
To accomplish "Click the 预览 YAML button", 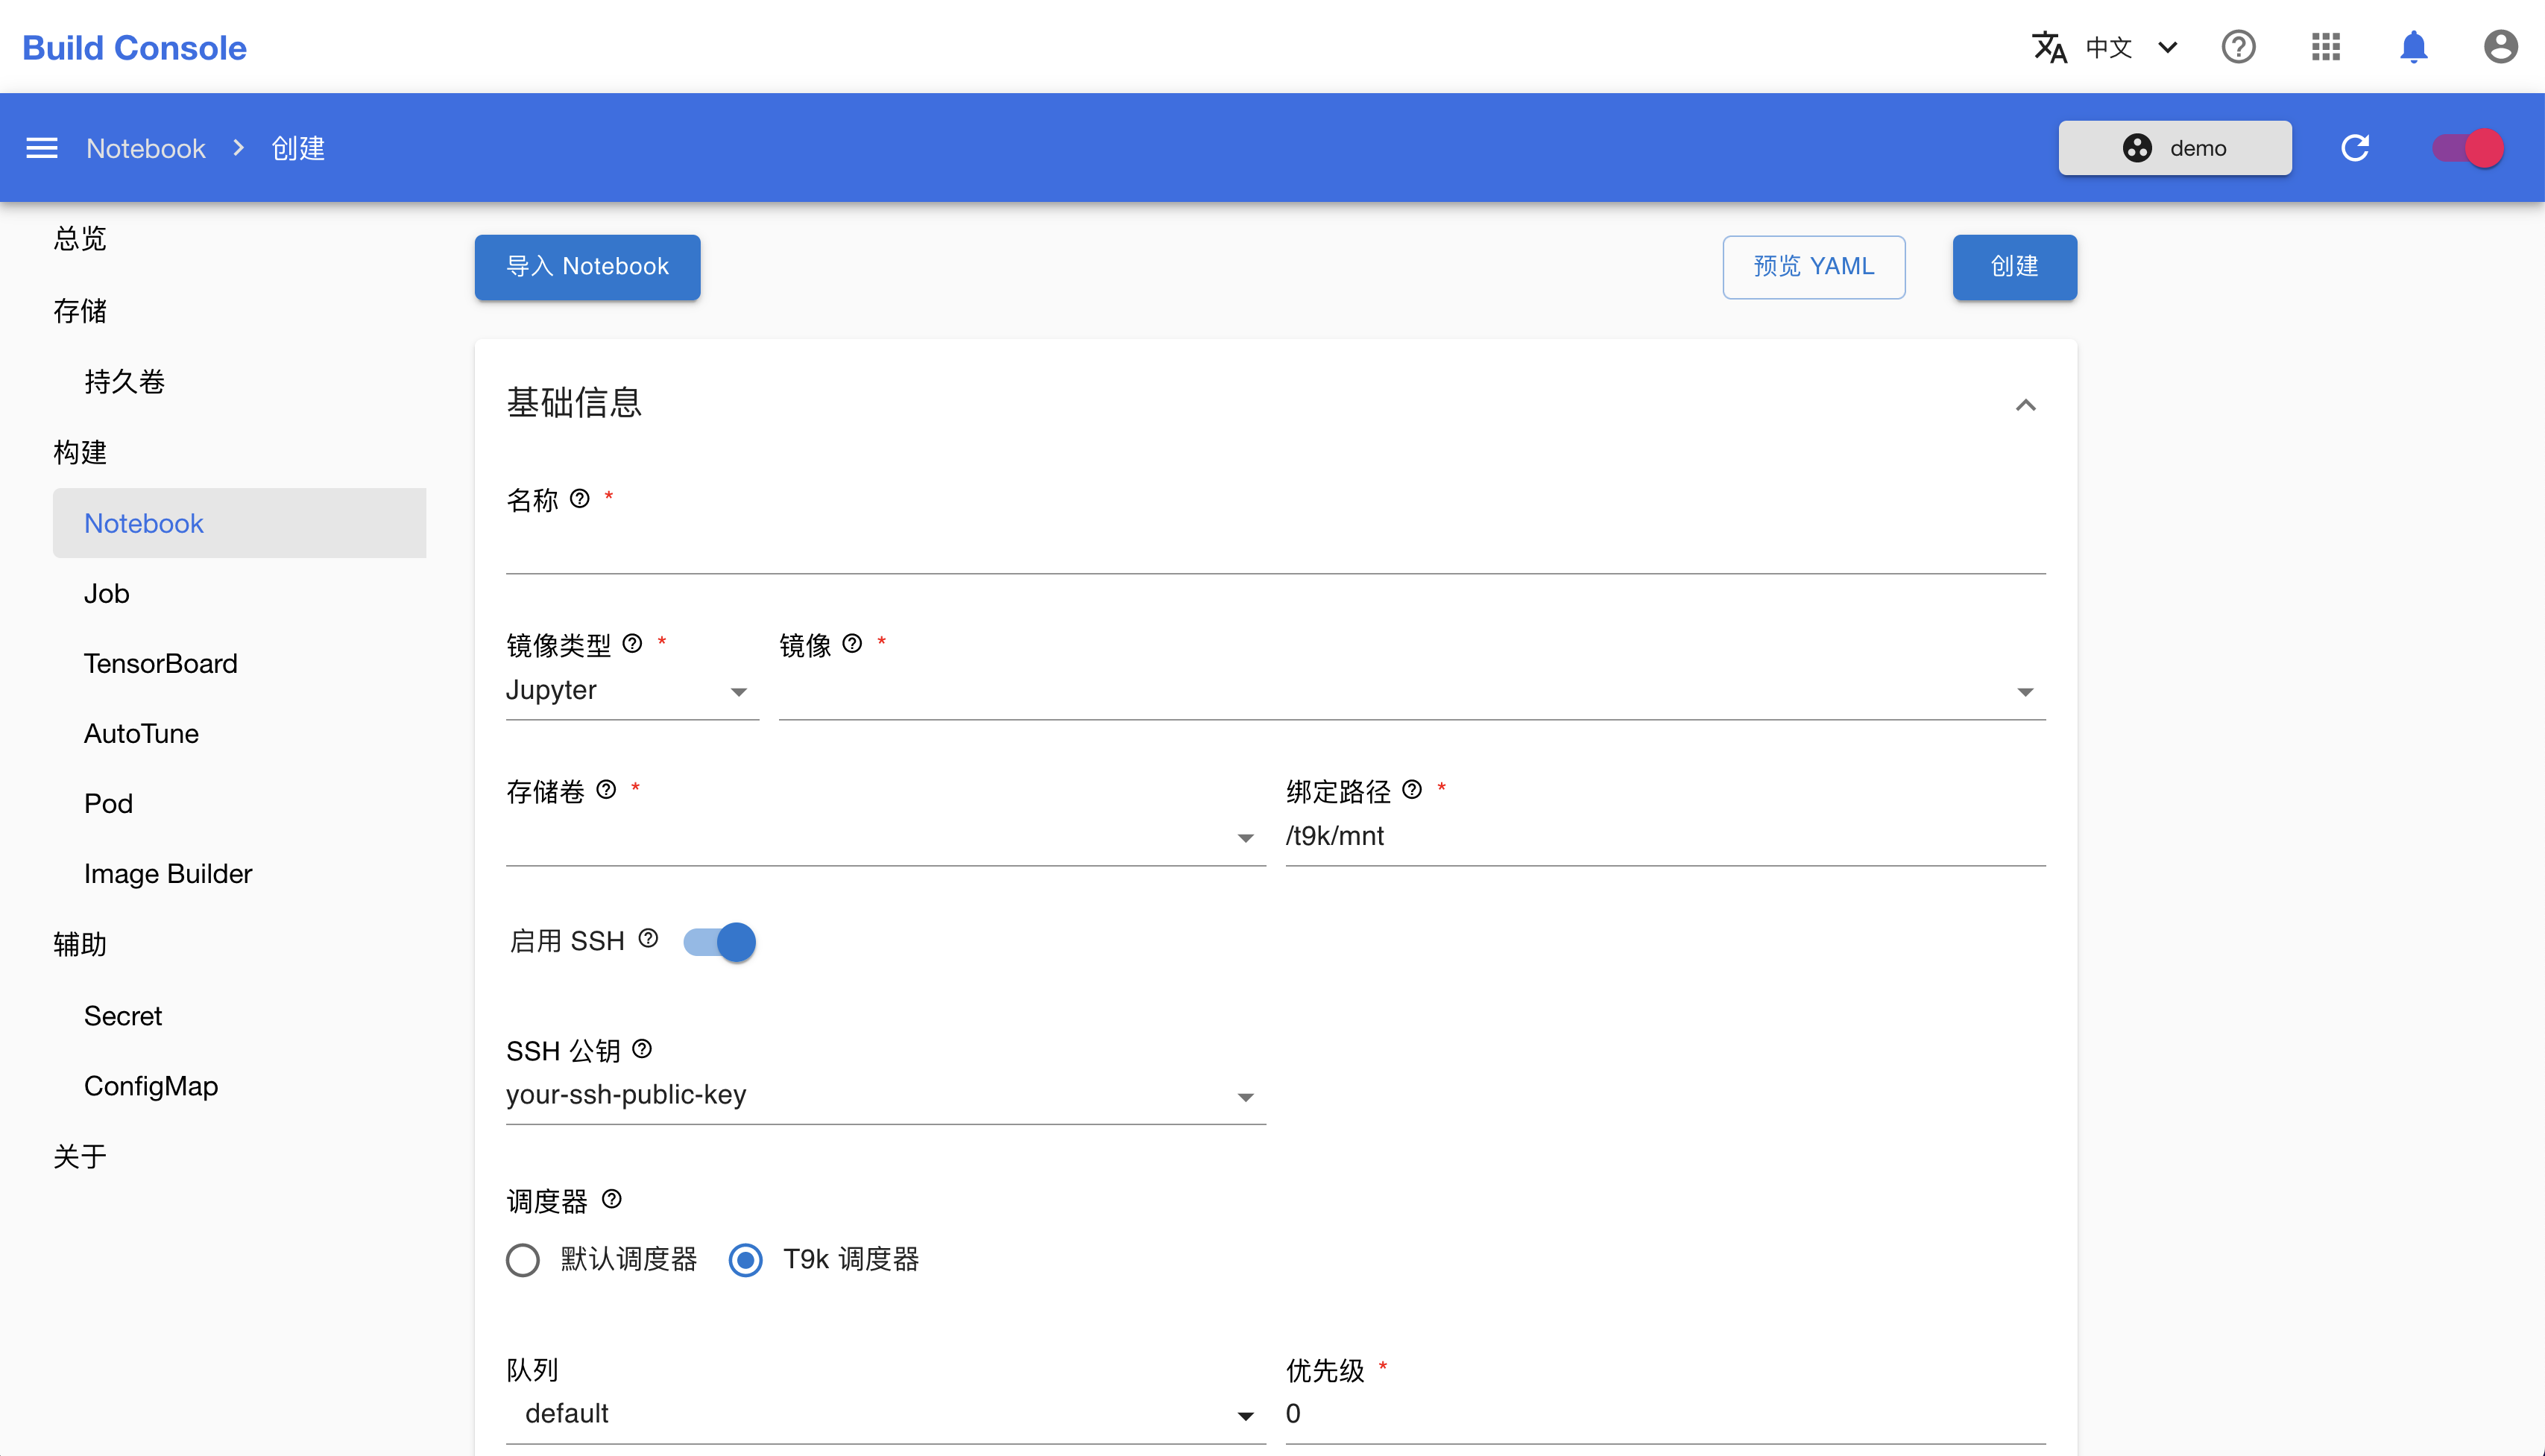I will (x=1814, y=266).
